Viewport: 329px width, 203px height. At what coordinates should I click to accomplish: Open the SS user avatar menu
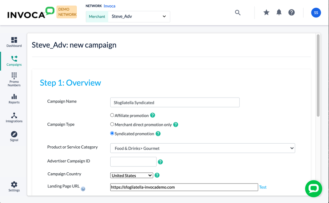click(316, 13)
